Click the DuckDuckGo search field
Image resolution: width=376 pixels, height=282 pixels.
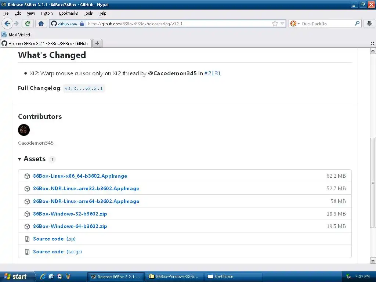[x=327, y=23]
